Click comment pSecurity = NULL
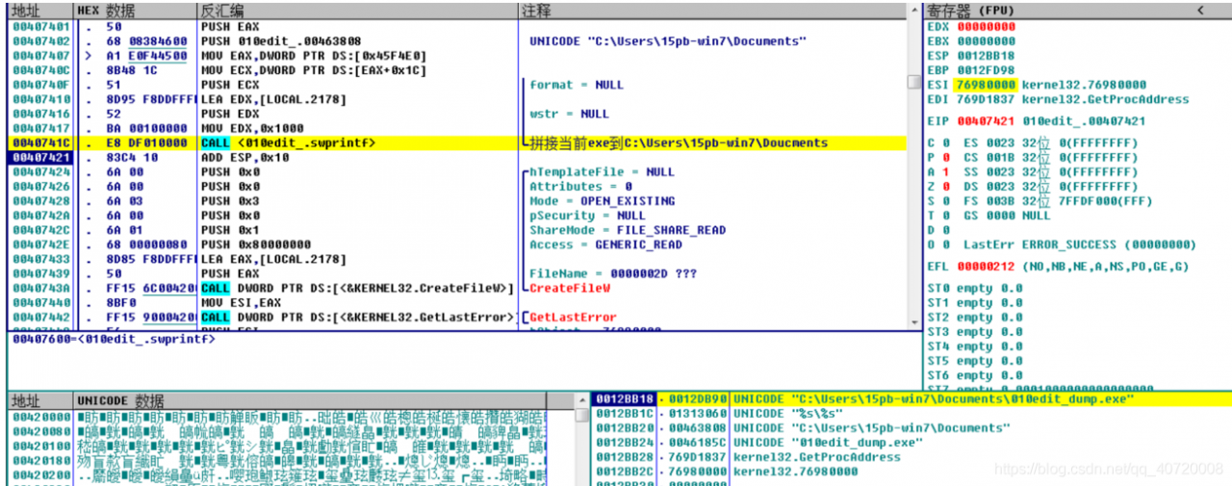The image size is (1232, 486). pyautogui.click(x=588, y=216)
